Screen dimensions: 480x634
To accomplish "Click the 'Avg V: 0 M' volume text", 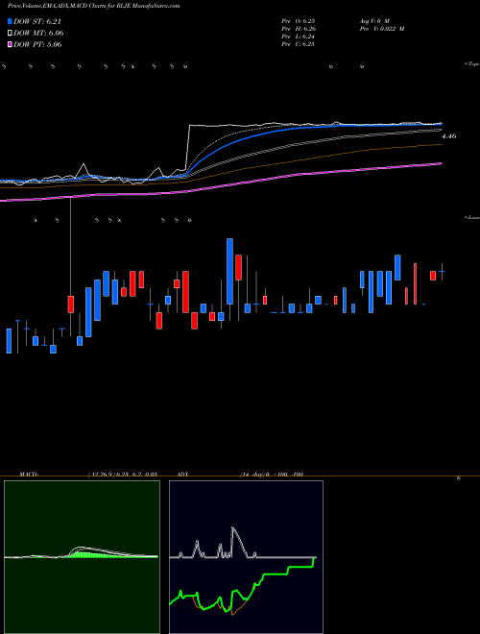I will [x=375, y=20].
